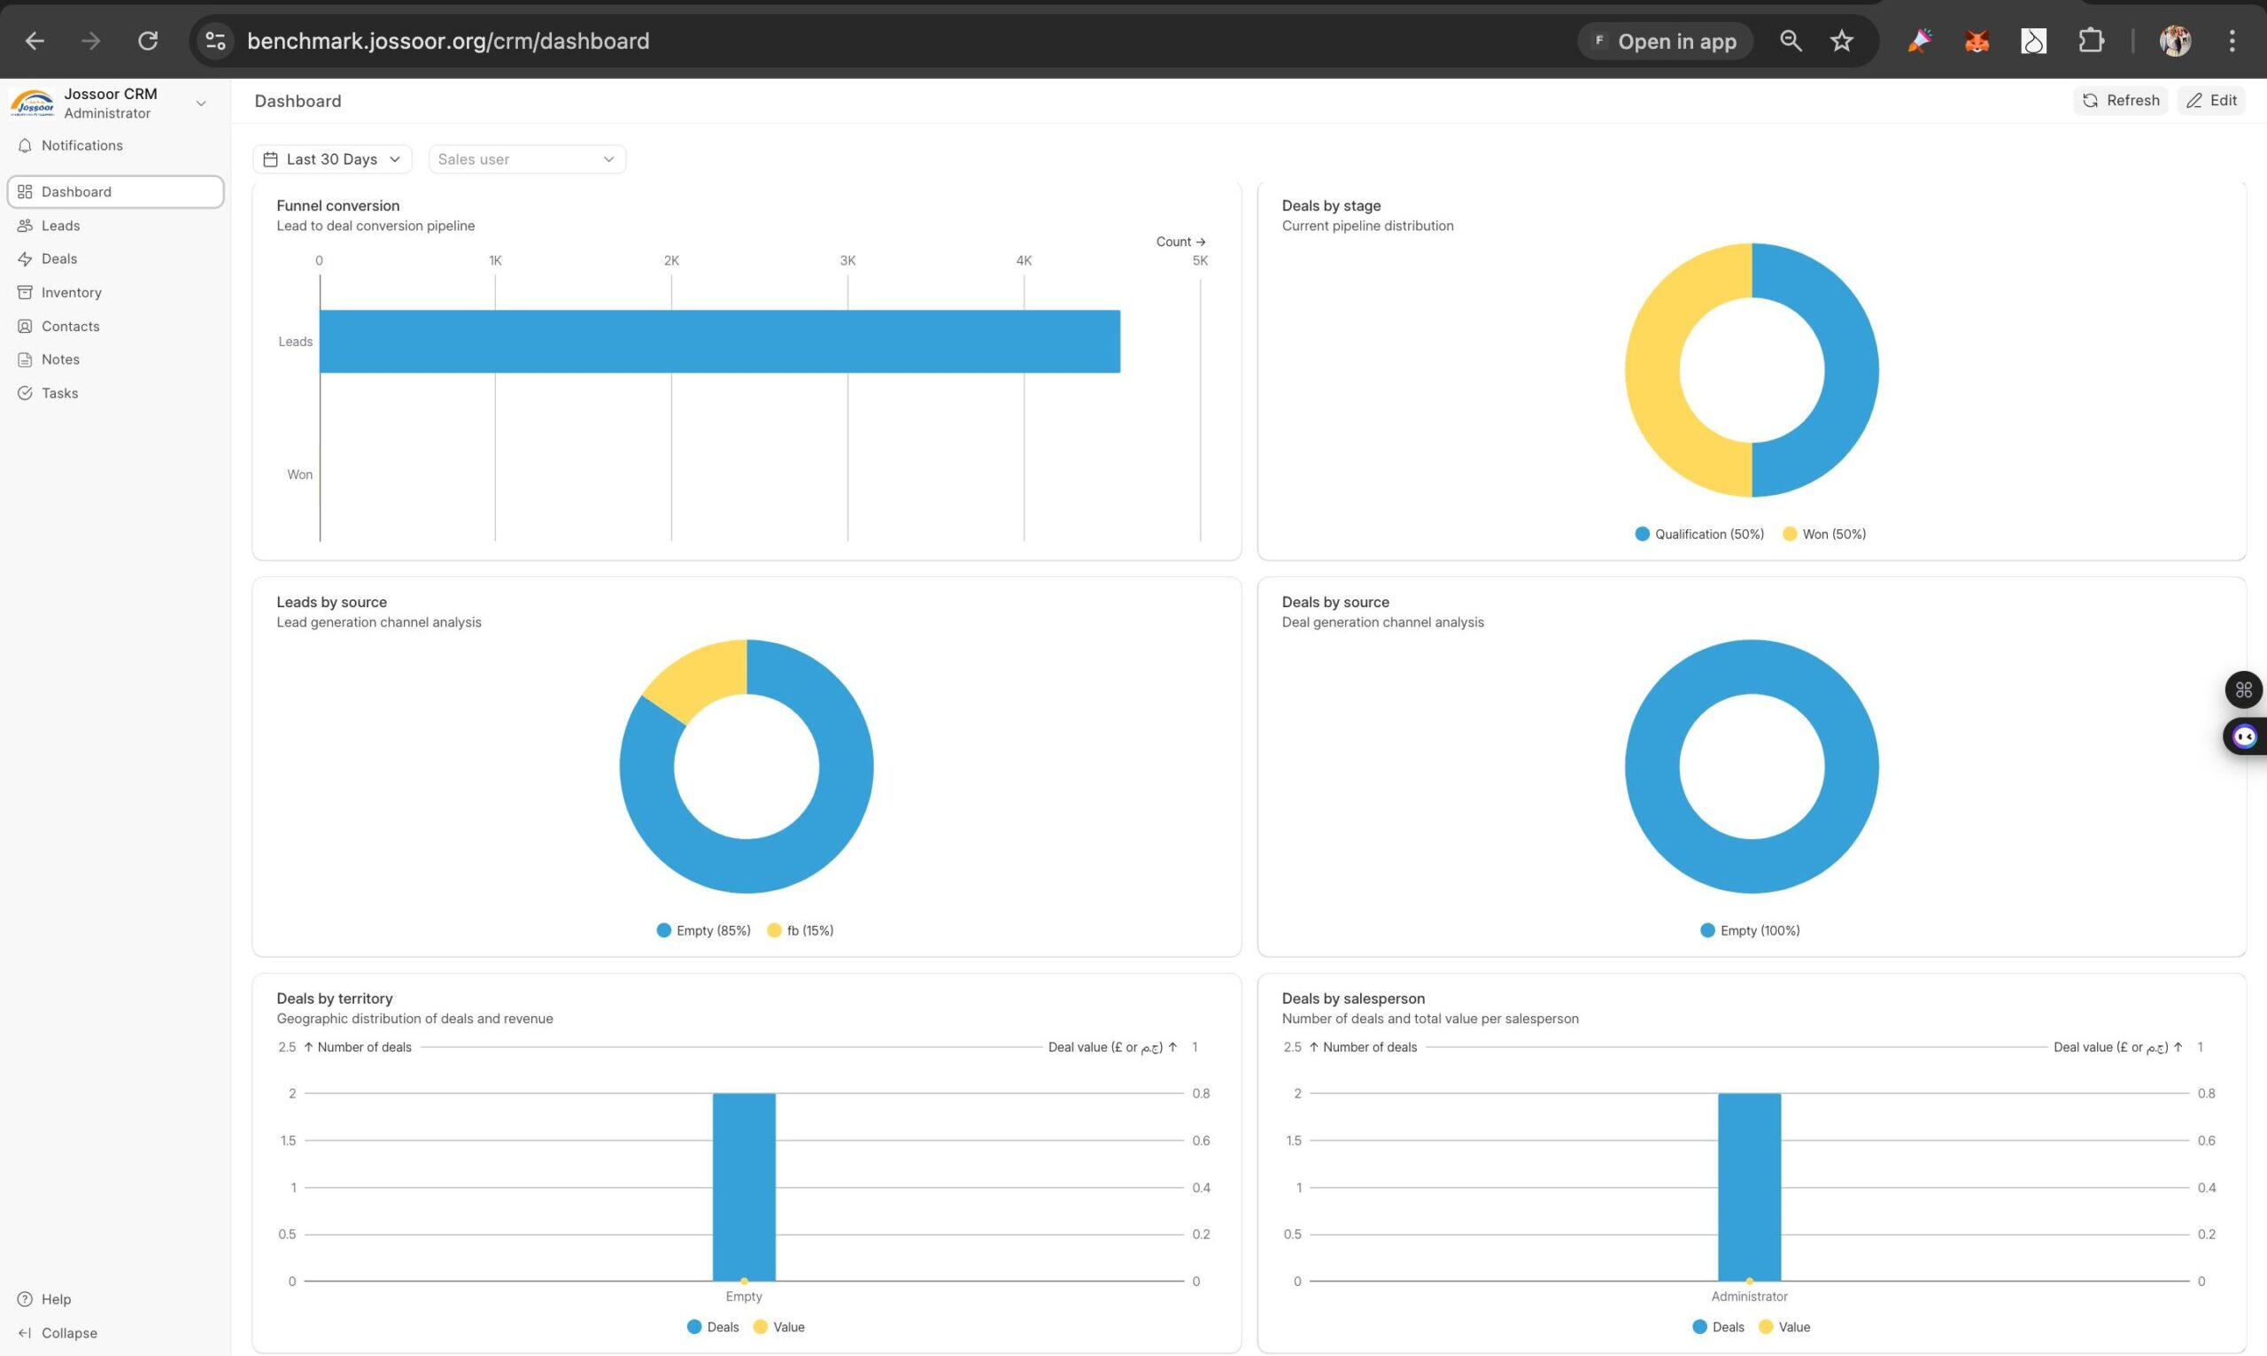This screenshot has height=1356, width=2267.
Task: Click the blue Leads funnel bar
Action: [x=719, y=342]
